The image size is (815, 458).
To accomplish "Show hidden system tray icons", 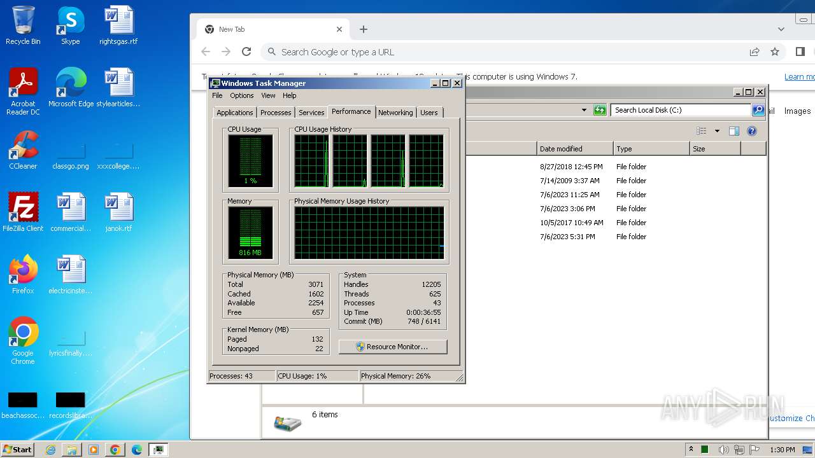I will click(691, 450).
